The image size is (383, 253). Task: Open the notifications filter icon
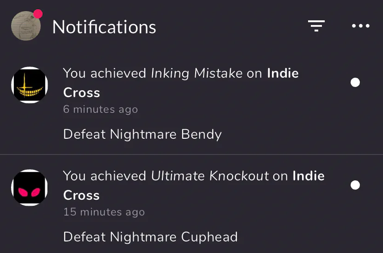tap(316, 25)
